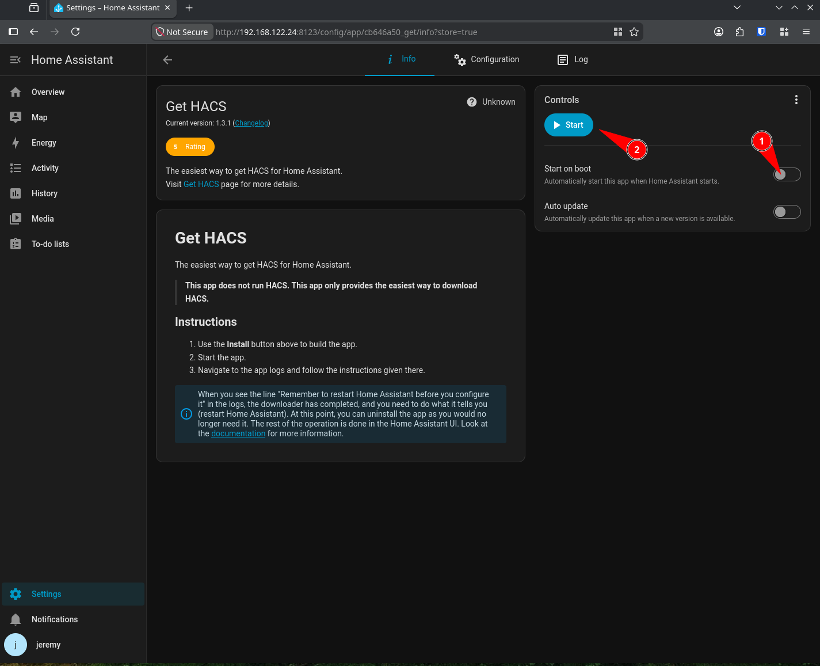Open the Media play icon

(16, 219)
